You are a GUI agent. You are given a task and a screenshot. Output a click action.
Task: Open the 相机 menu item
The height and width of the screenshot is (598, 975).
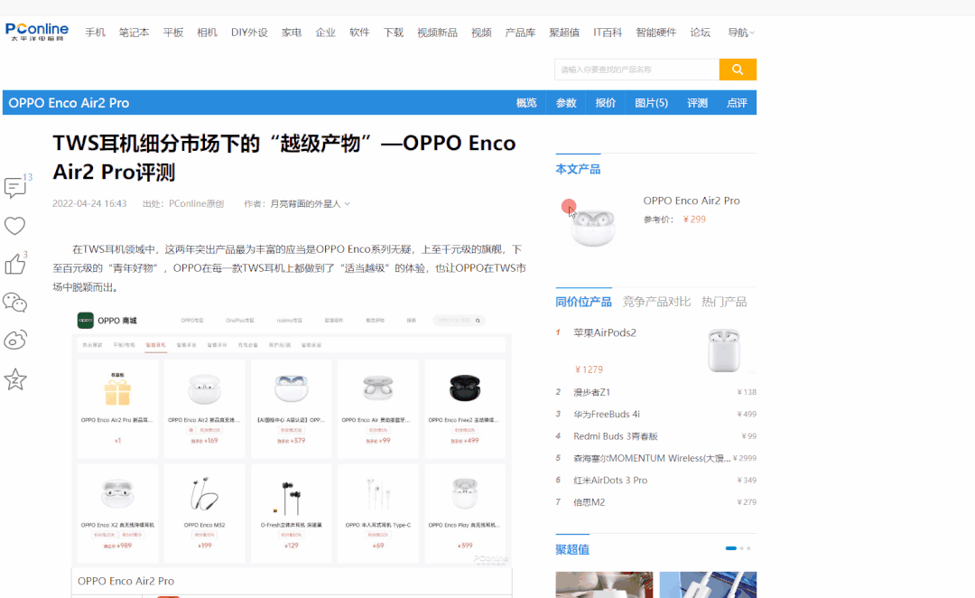point(207,33)
